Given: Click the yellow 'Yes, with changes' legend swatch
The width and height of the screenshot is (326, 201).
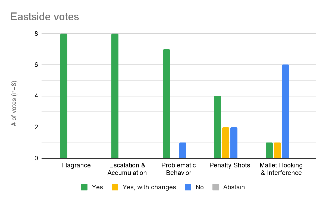Looking at the screenshot, I should pyautogui.click(x=115, y=187).
